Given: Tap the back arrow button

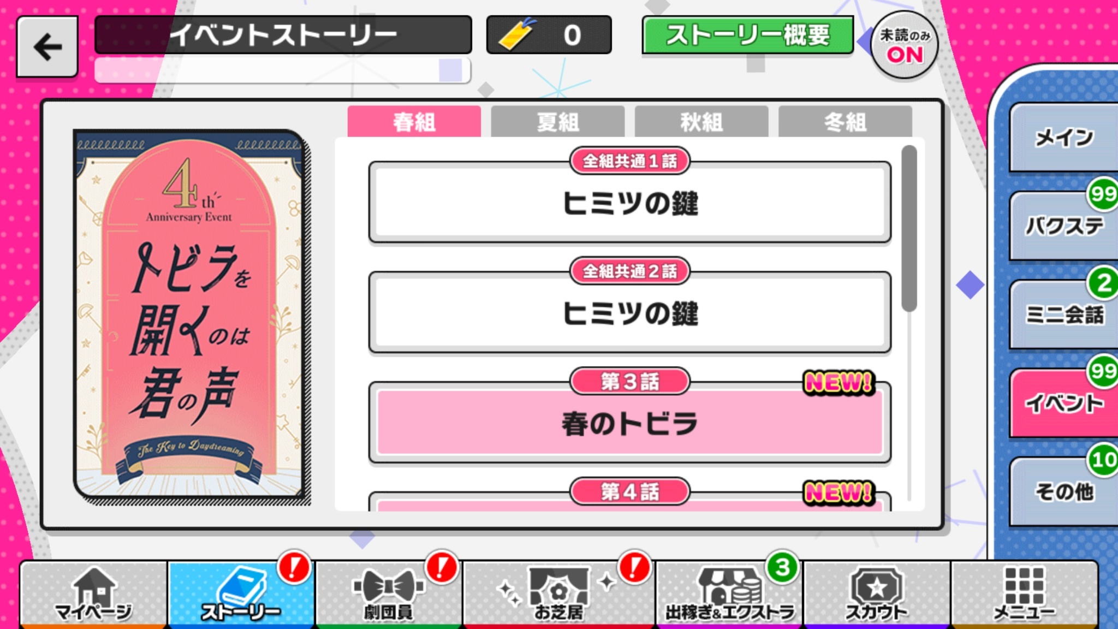Looking at the screenshot, I should coord(47,47).
